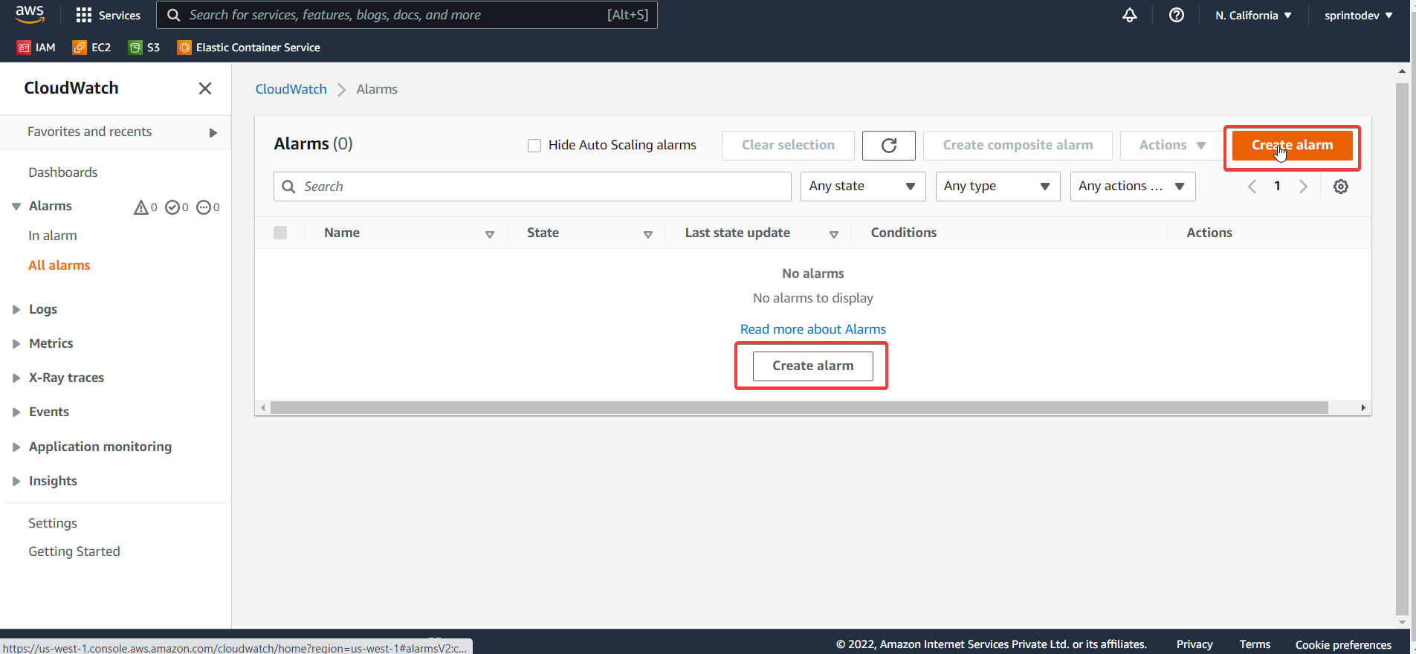Open Read more about Alarms link
Screen dimensions: 1416x654
pyautogui.click(x=812, y=329)
